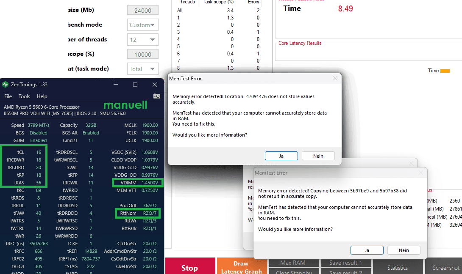Click the tRFC (ns) value 350.5263
Viewport: 462px width, 274px height.
pyautogui.click(x=39, y=244)
